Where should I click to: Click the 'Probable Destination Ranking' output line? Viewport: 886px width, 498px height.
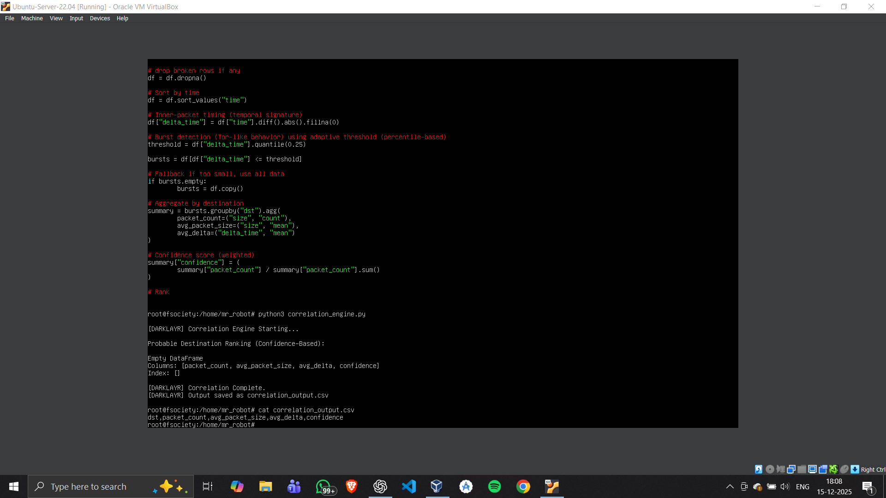click(236, 344)
